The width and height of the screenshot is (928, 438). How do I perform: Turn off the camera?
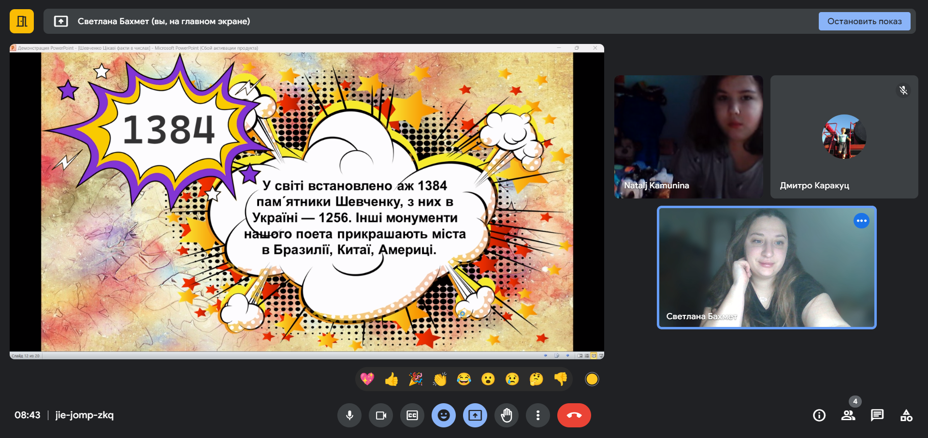(x=381, y=415)
